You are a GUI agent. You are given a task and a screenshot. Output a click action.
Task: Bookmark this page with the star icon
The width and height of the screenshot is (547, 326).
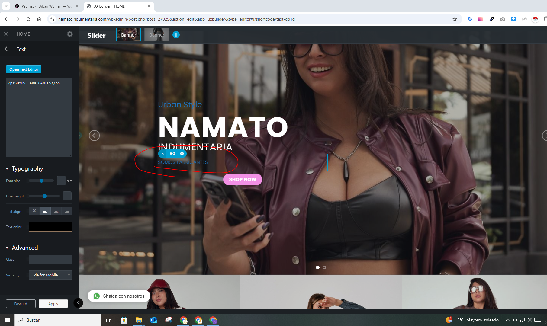455,19
